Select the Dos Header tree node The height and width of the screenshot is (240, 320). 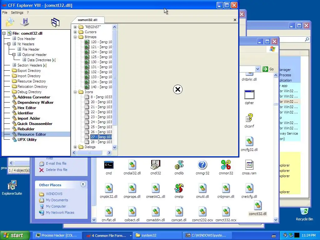tap(26, 38)
